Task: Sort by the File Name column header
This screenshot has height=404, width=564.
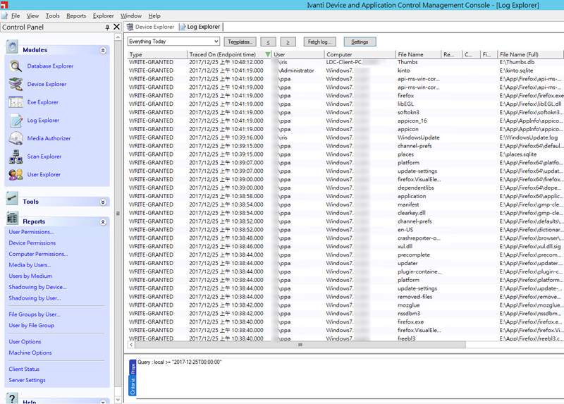Action: coord(418,54)
